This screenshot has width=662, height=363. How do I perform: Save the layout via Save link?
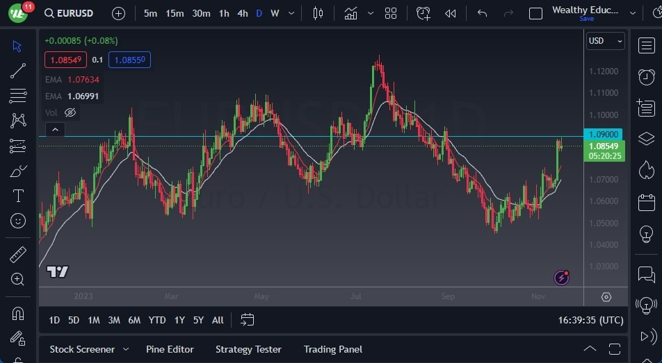pyautogui.click(x=586, y=19)
